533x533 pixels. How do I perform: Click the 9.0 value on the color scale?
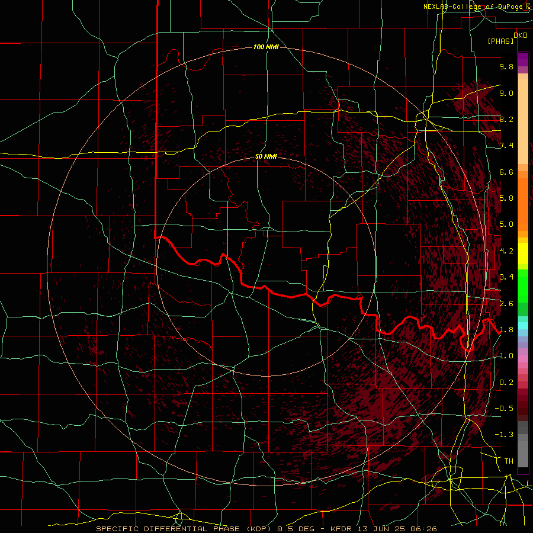pos(506,93)
